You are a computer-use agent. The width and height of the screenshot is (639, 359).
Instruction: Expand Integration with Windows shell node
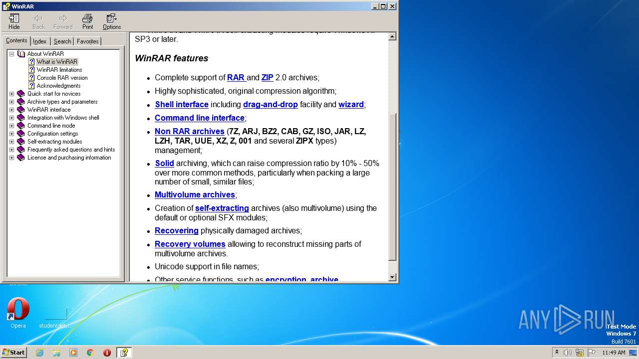pos(11,118)
